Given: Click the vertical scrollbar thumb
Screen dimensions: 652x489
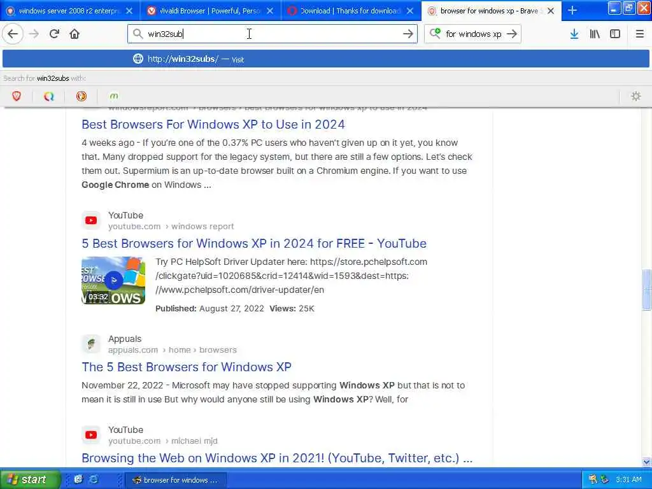Looking at the screenshot, I should click(x=647, y=290).
